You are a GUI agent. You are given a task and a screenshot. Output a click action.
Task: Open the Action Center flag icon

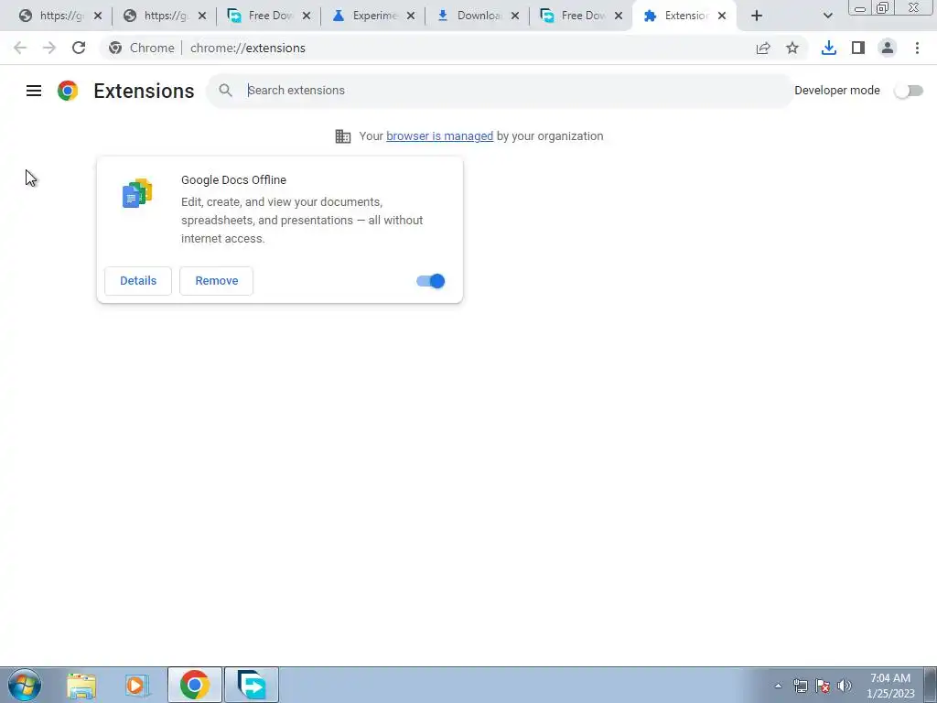tap(823, 686)
